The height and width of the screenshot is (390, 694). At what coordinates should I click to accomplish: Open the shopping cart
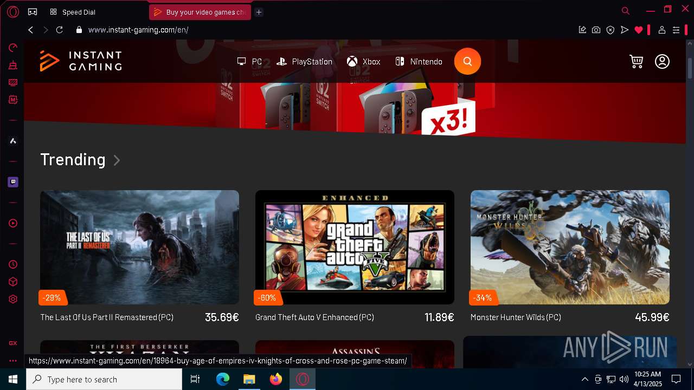[636, 61]
